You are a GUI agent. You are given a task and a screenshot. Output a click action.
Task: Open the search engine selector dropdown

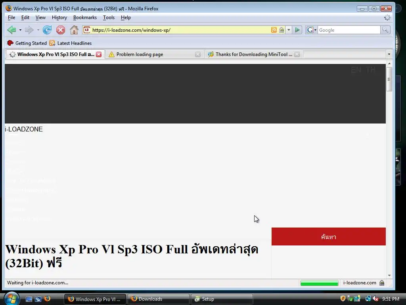pos(312,30)
